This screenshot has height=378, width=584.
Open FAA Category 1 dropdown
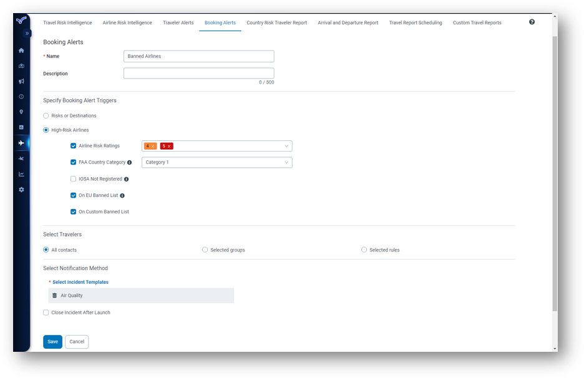click(x=217, y=162)
